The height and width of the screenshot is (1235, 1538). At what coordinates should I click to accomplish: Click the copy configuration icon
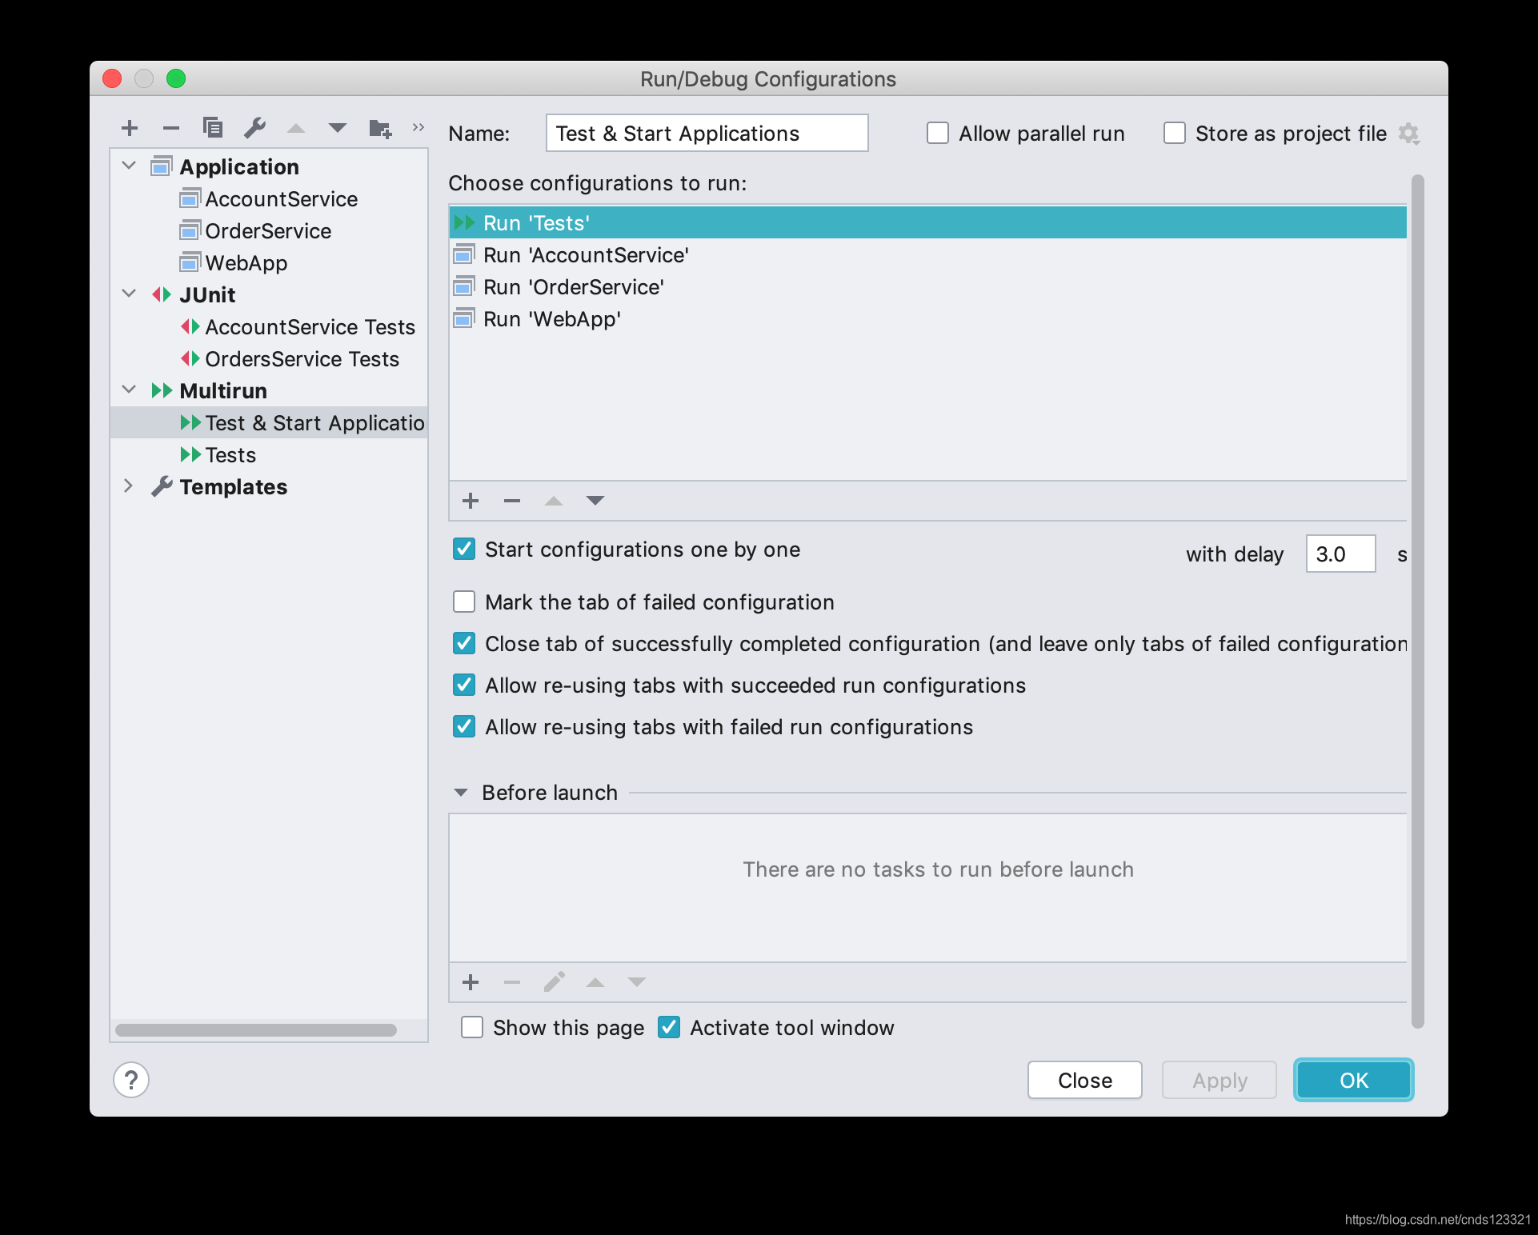(x=213, y=127)
